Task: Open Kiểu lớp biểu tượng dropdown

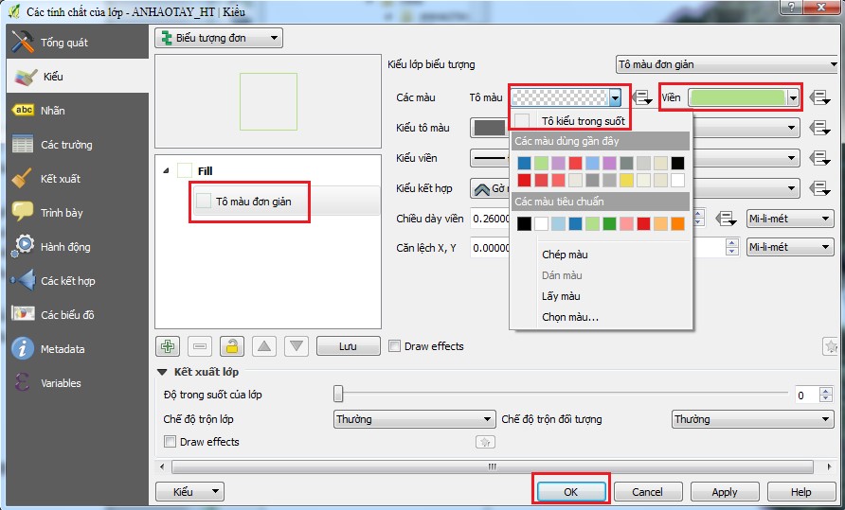Action: pyautogui.click(x=727, y=64)
